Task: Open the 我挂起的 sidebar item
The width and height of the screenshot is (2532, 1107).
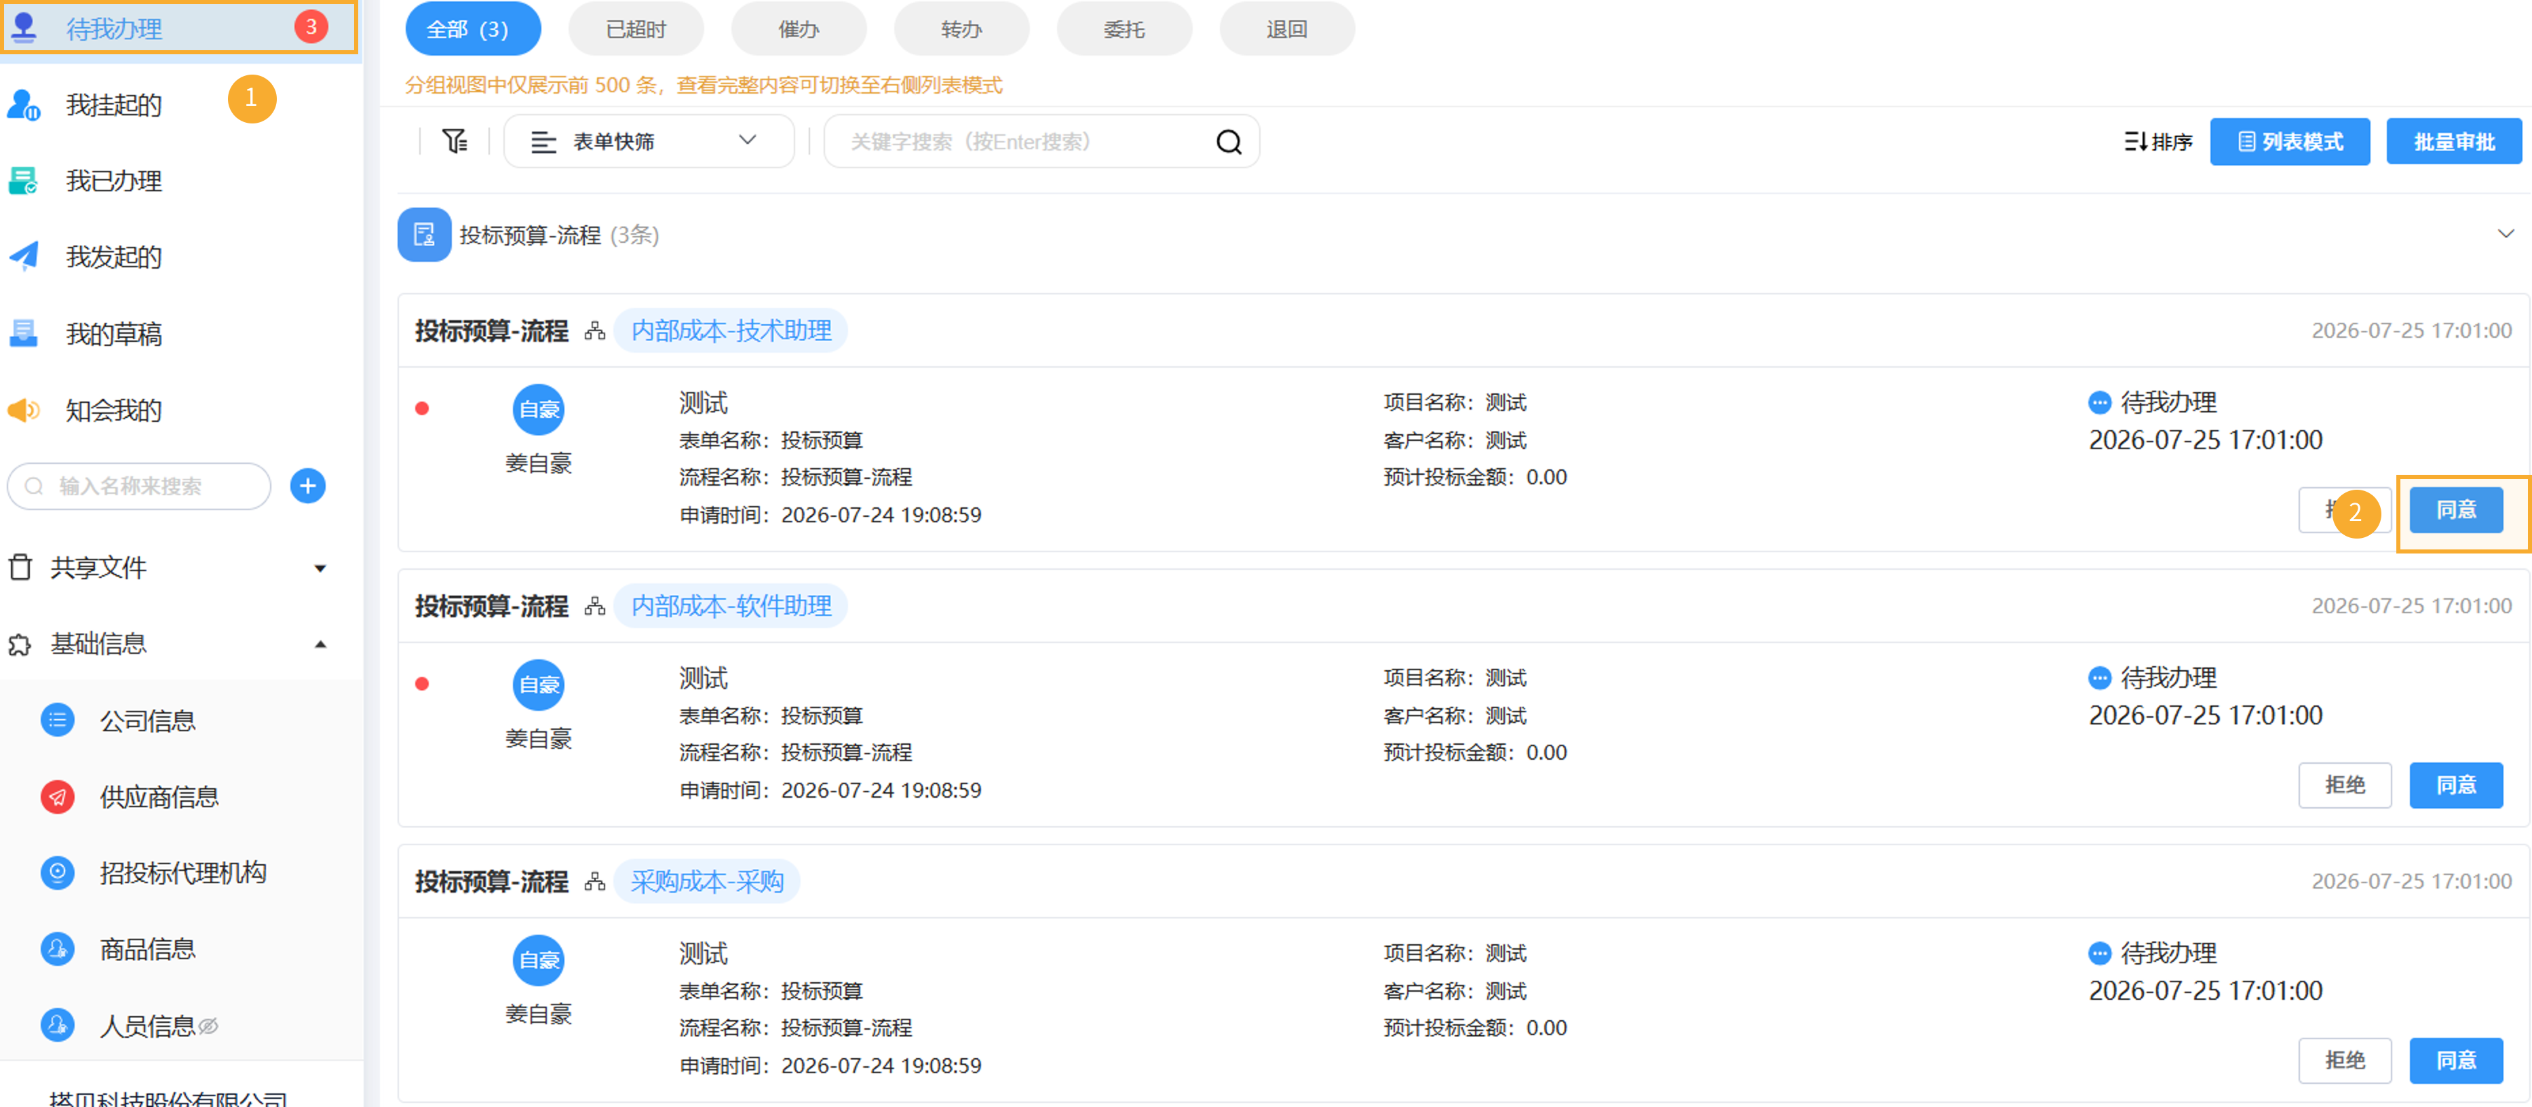Action: pos(113,104)
